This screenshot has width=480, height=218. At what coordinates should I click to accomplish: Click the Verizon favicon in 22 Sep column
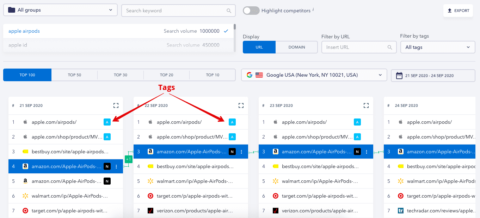(150, 211)
